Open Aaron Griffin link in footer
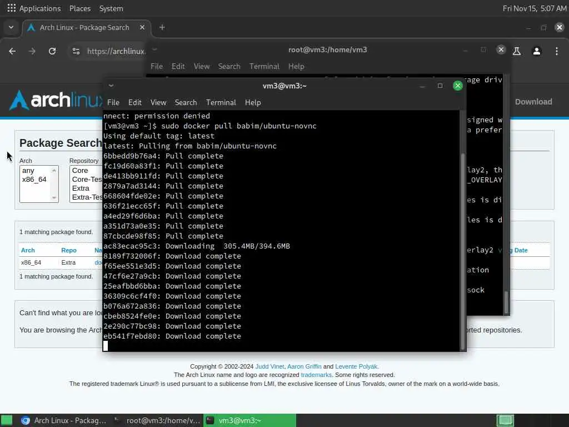The width and height of the screenshot is (569, 427). (304, 366)
